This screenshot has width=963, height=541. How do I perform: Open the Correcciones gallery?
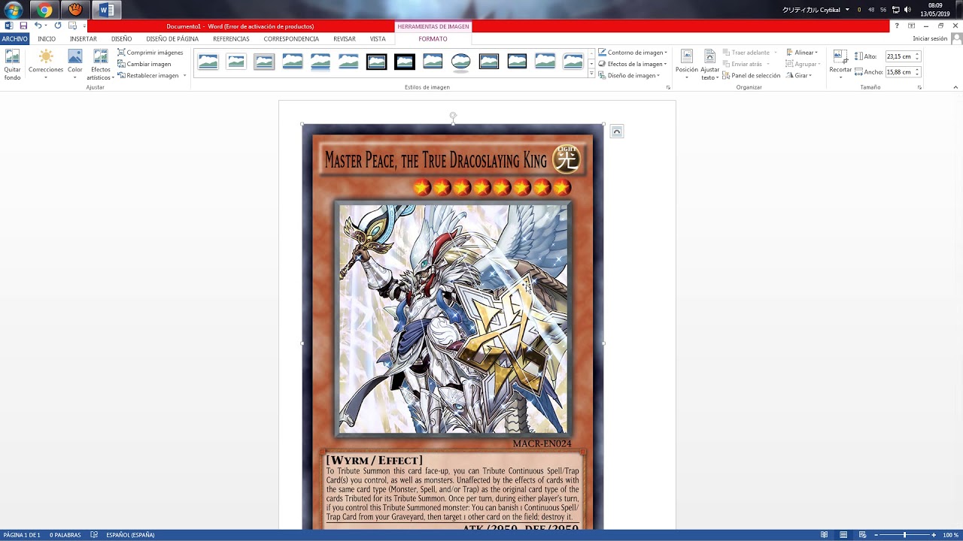point(46,65)
